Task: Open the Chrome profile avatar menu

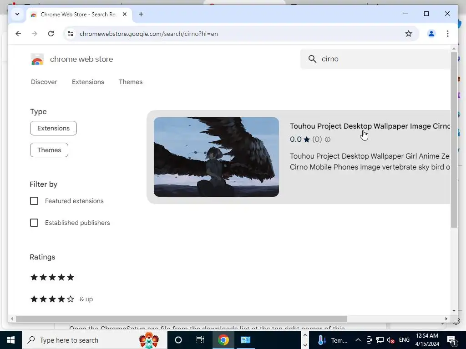Action: (x=431, y=34)
